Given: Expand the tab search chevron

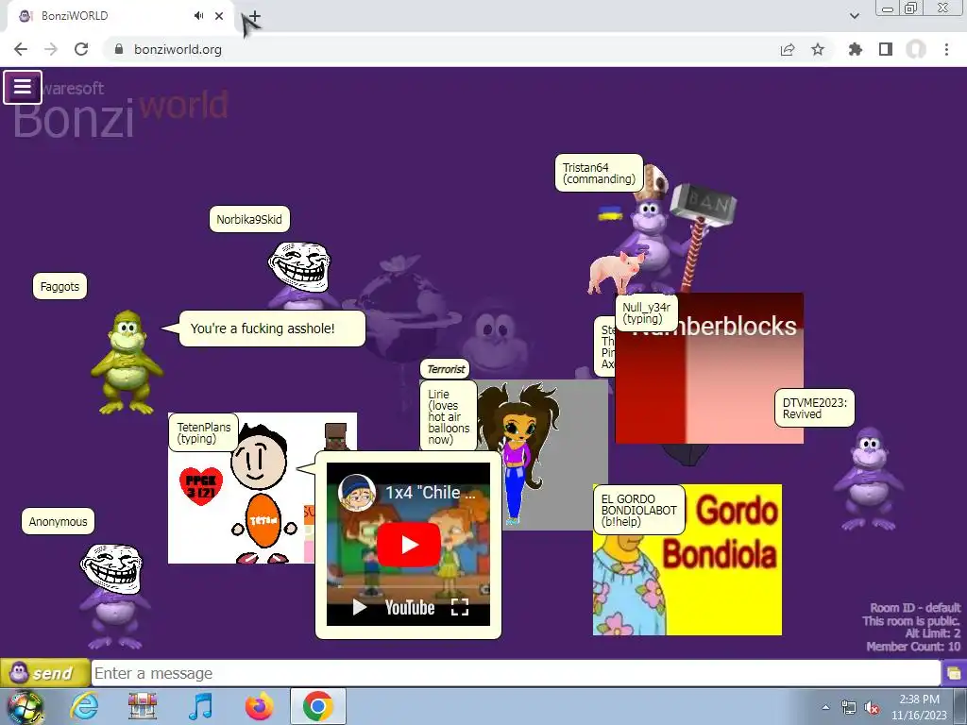Looking at the screenshot, I should (854, 16).
